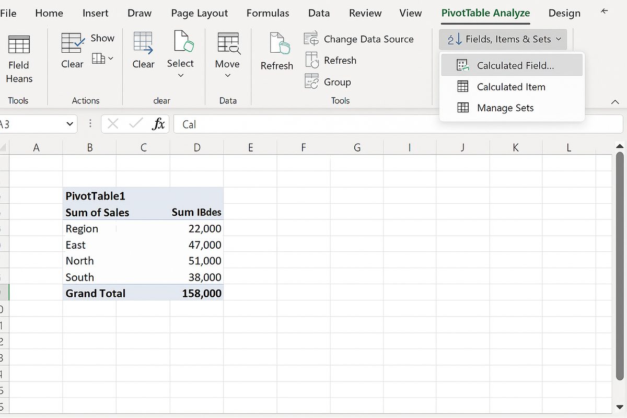Viewport: 627px width, 418px height.
Task: Expand the Fields, Items & Sets dropdown
Action: tap(503, 39)
